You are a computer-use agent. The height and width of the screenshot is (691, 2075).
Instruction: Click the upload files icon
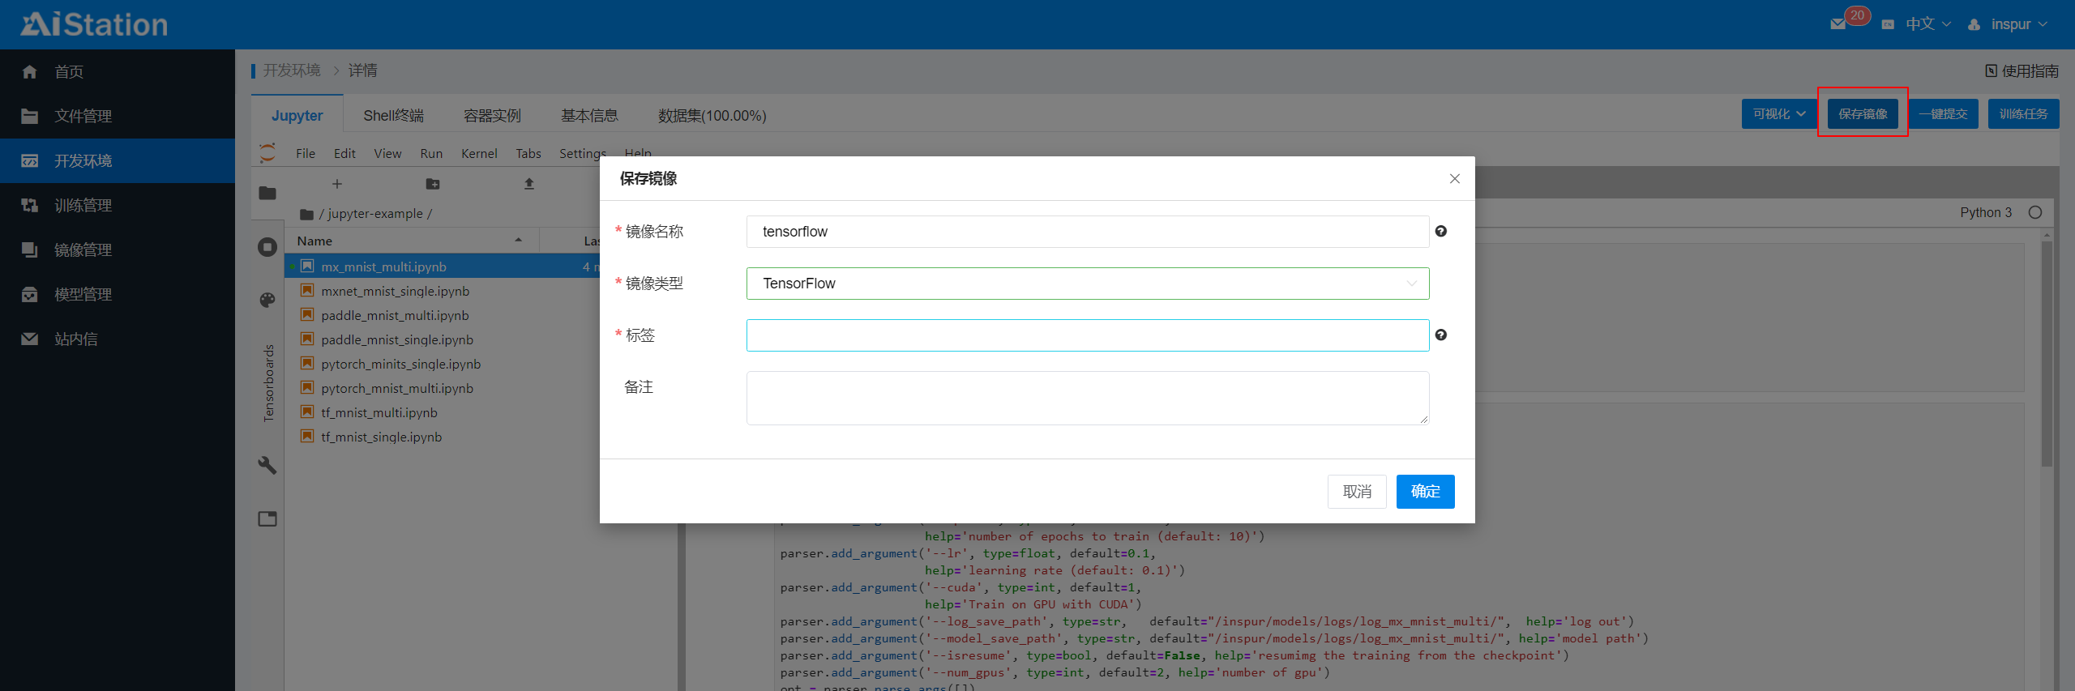click(x=529, y=184)
